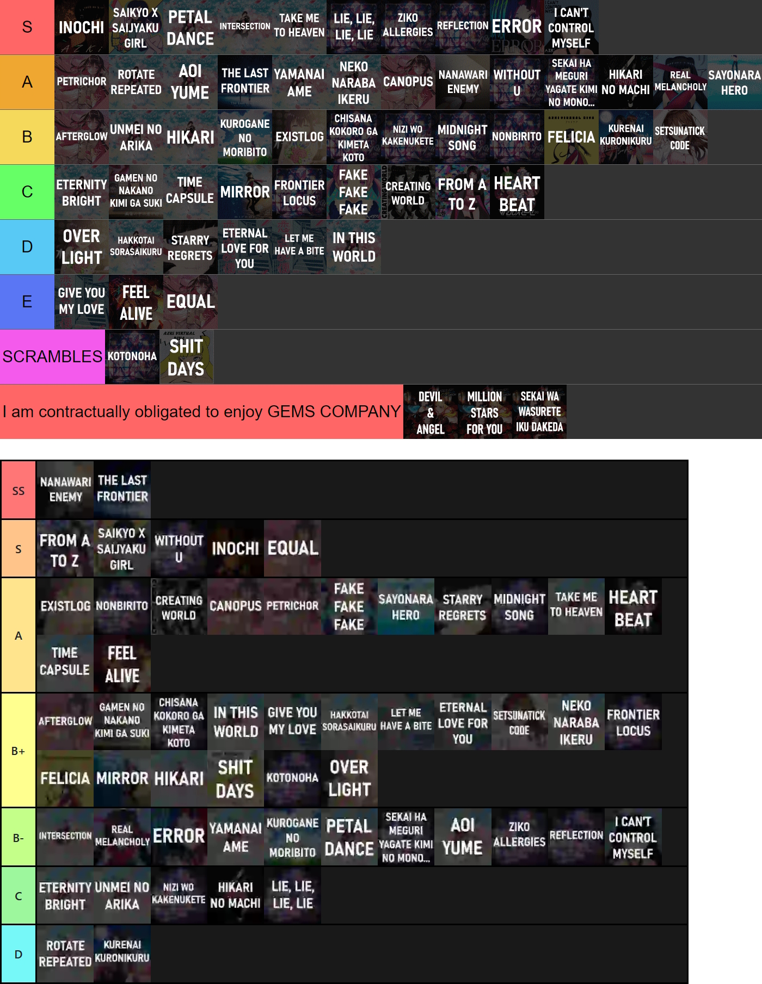
Task: Click HIKARI NO MACHI beside NIZI WO KAKENUKETE
Action: point(236,895)
